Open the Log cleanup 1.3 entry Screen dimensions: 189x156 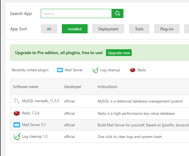(x=35, y=136)
